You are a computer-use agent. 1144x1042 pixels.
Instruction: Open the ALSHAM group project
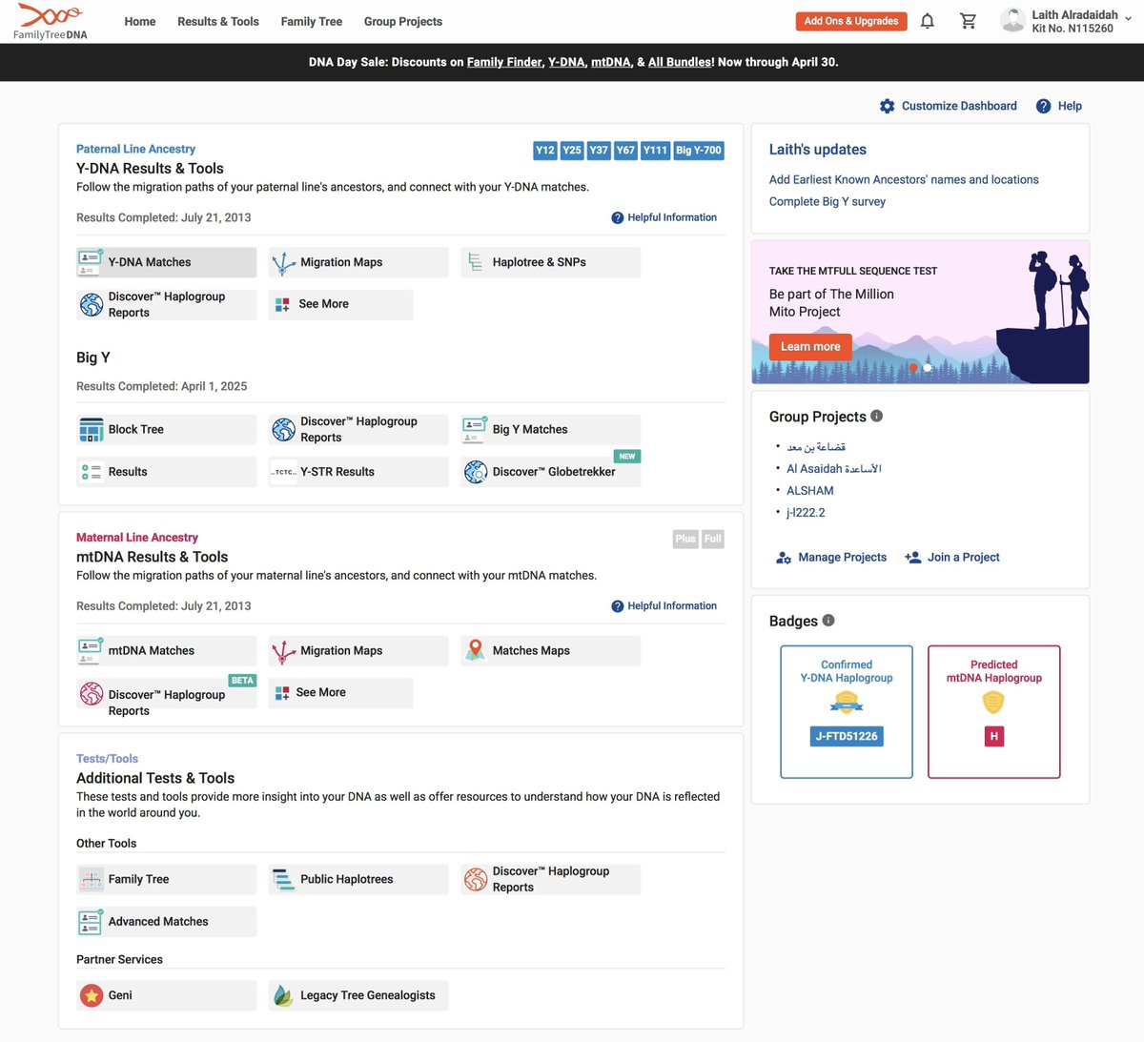(810, 491)
